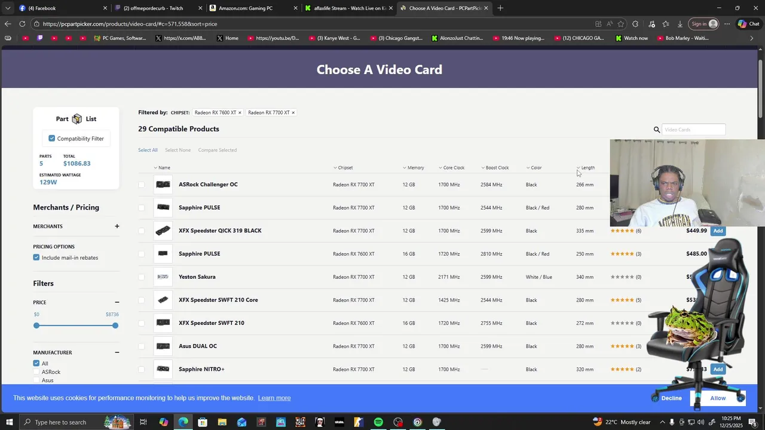Open Windows Start menu
Viewport: 765px width, 430px height.
[x=9, y=422]
